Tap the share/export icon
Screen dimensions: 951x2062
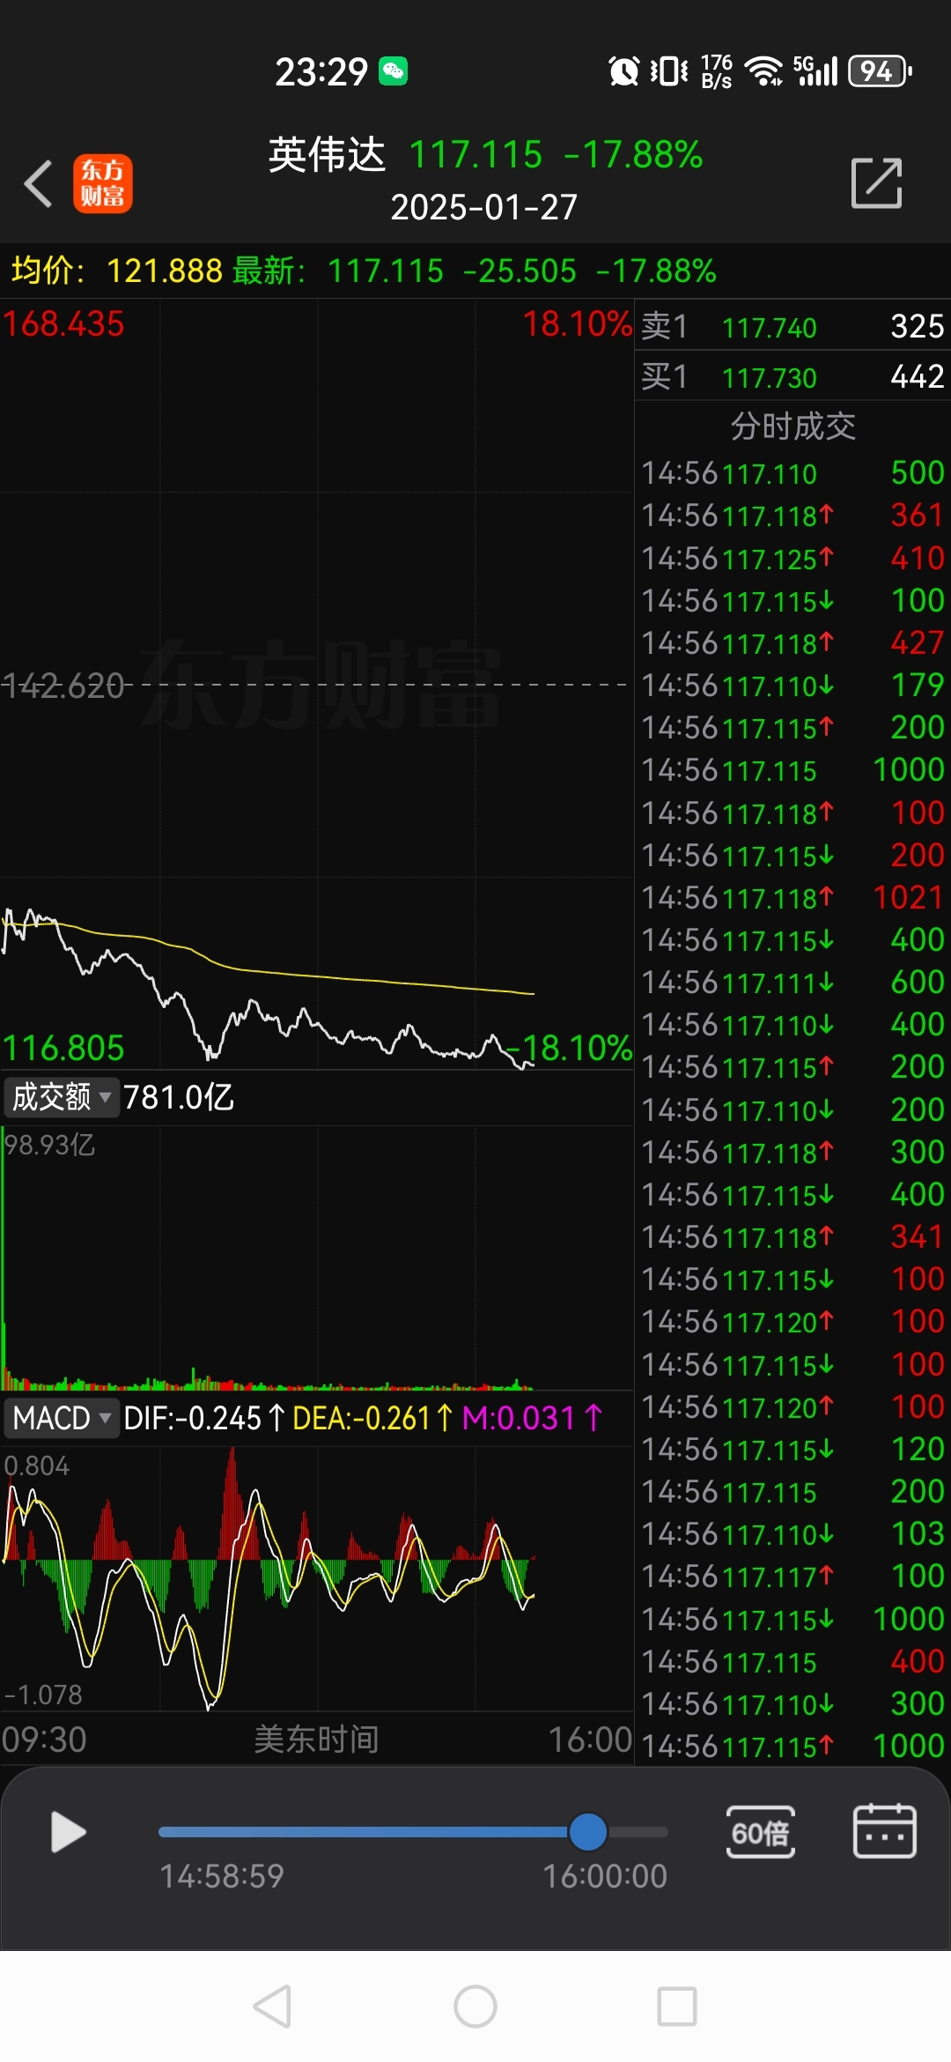click(x=877, y=183)
